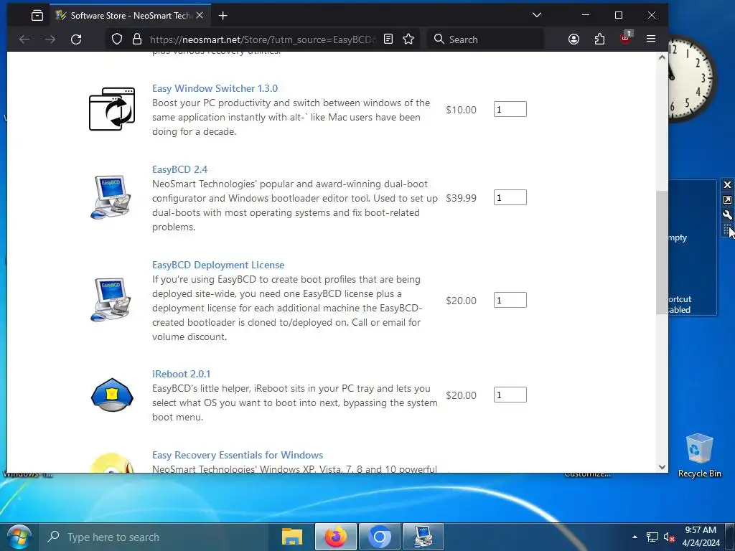List all tabs dropdown arrow

coord(537,15)
